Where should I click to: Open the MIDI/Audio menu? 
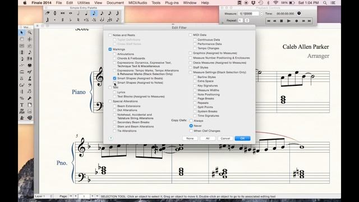coord(137,3)
